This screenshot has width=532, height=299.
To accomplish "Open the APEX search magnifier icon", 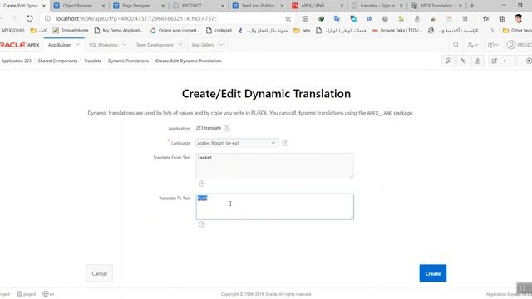I will click(456, 45).
